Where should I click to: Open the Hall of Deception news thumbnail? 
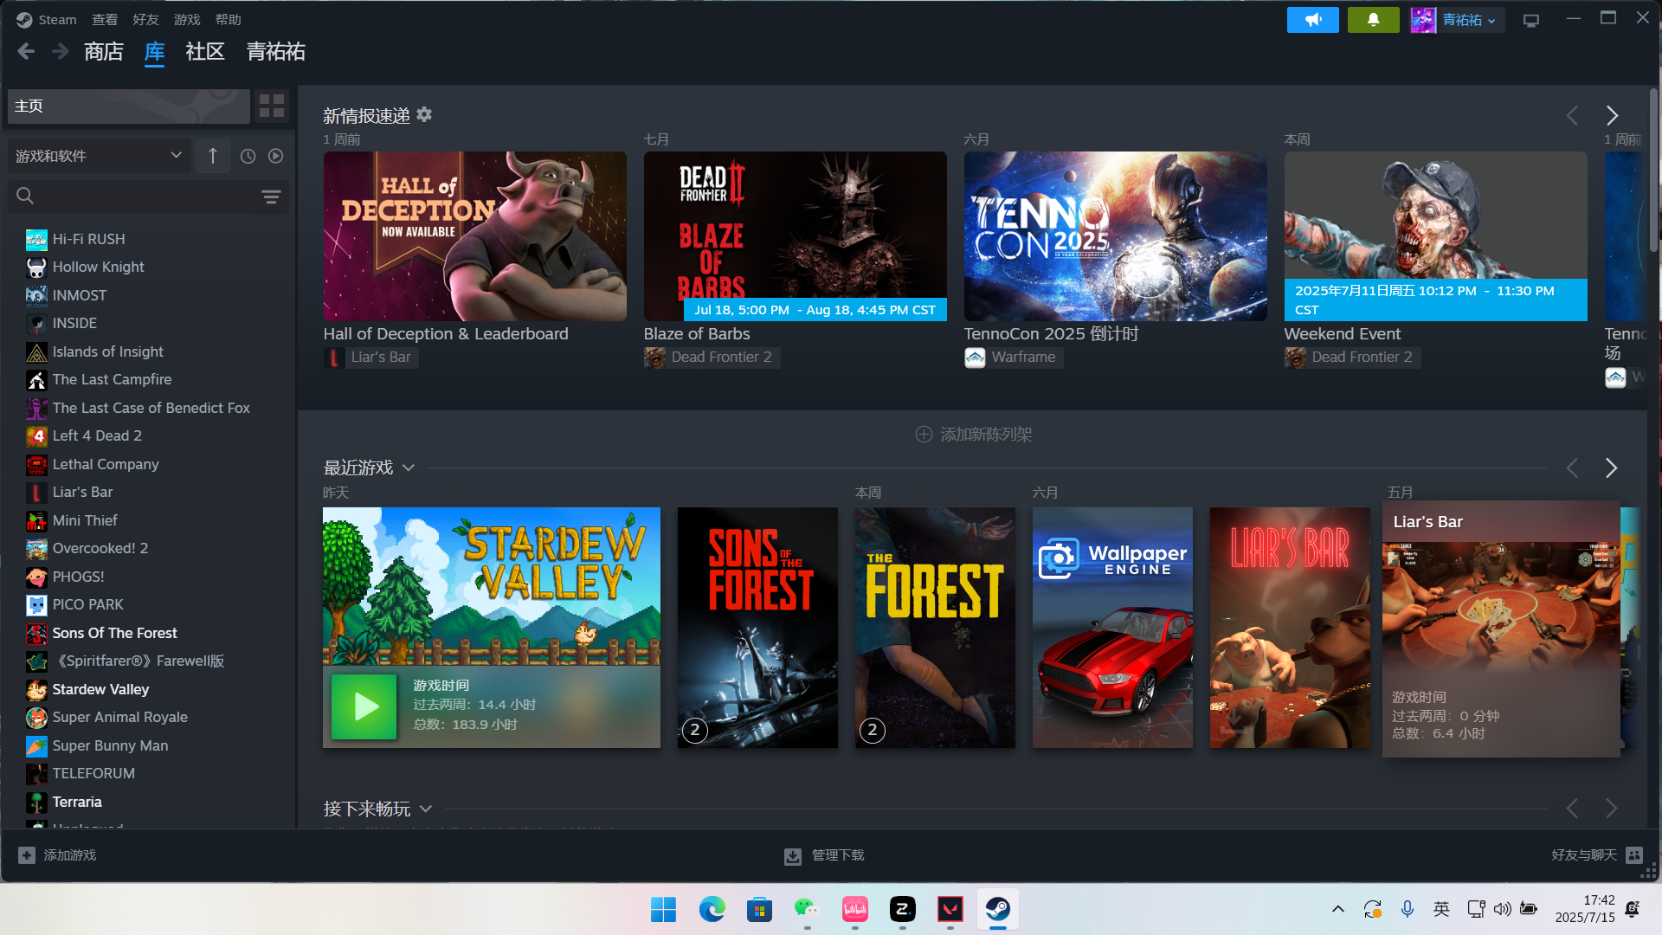[474, 236]
